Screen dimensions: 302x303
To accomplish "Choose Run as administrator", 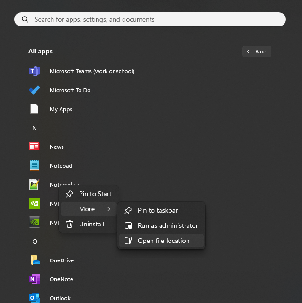I will [x=161, y=225].
